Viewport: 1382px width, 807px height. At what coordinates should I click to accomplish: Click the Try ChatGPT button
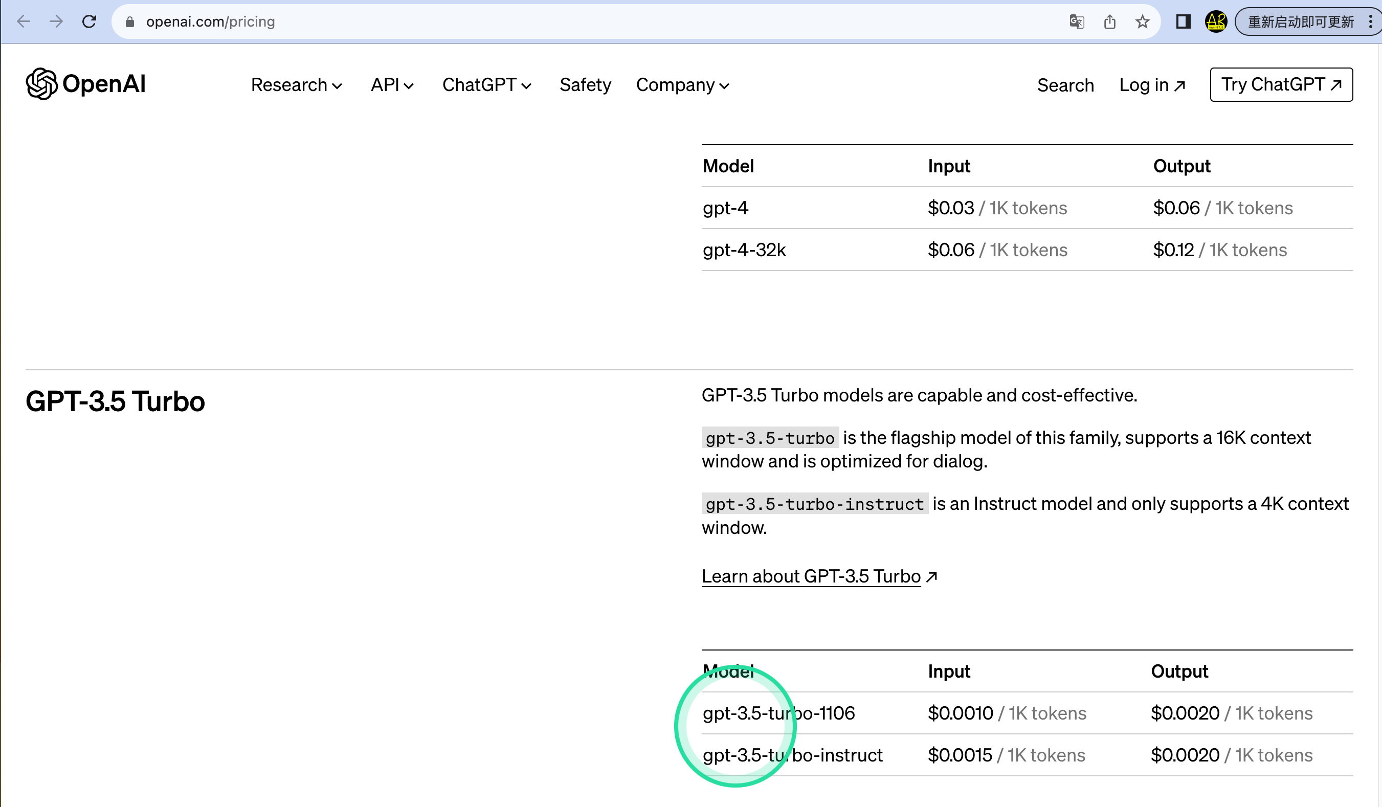pos(1281,84)
